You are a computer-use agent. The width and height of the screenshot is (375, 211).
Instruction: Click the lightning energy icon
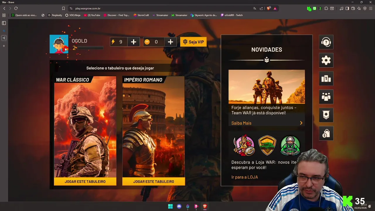tap(113, 42)
